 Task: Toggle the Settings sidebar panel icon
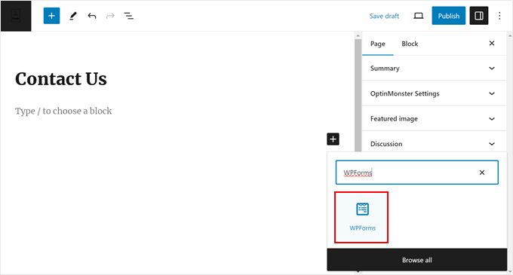(x=479, y=16)
